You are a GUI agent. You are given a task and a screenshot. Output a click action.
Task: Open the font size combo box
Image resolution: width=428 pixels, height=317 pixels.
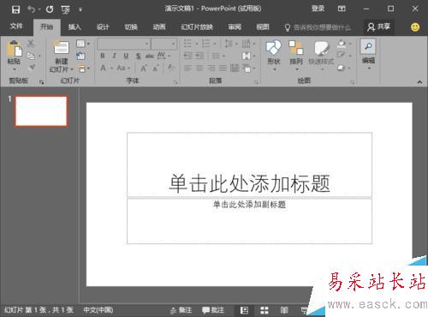(163, 44)
